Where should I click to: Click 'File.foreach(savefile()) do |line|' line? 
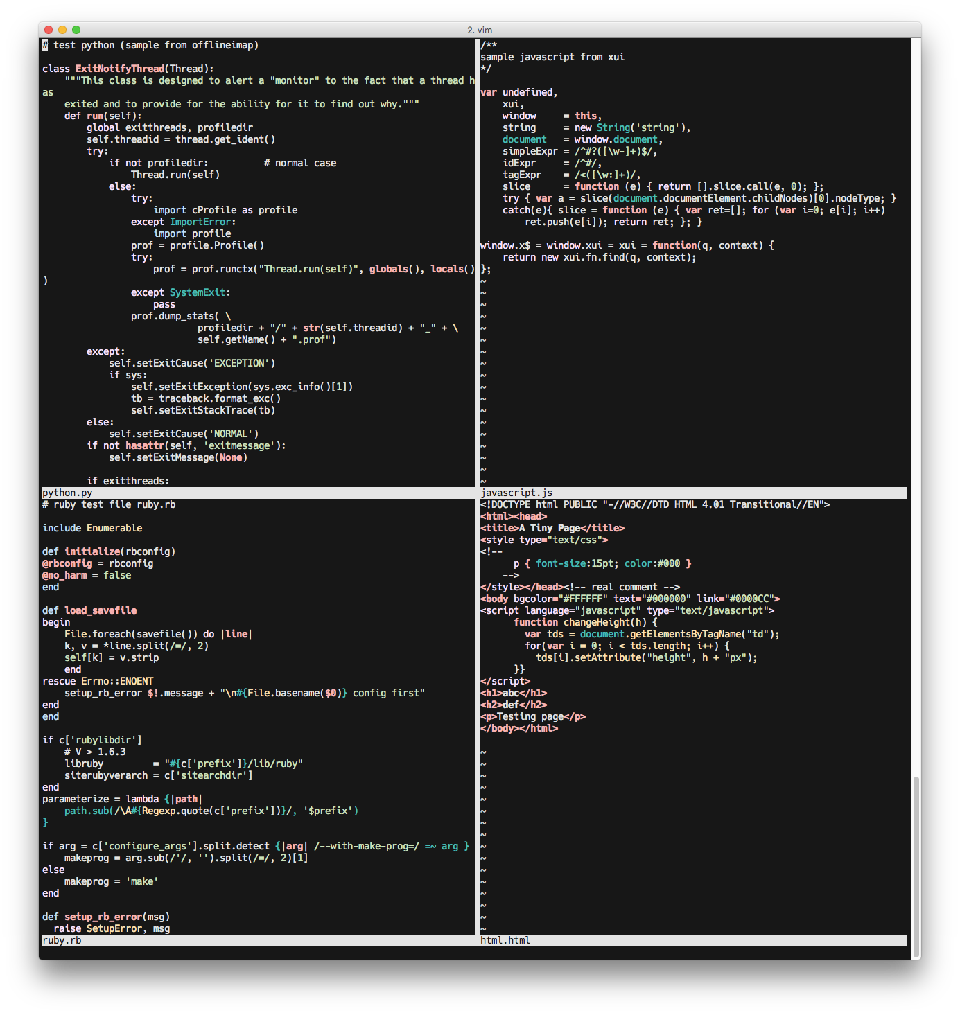tap(159, 634)
